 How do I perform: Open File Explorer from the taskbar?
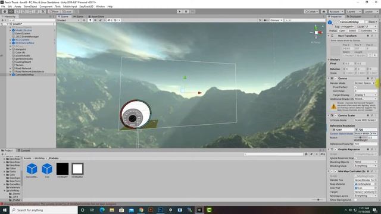(x=112, y=210)
